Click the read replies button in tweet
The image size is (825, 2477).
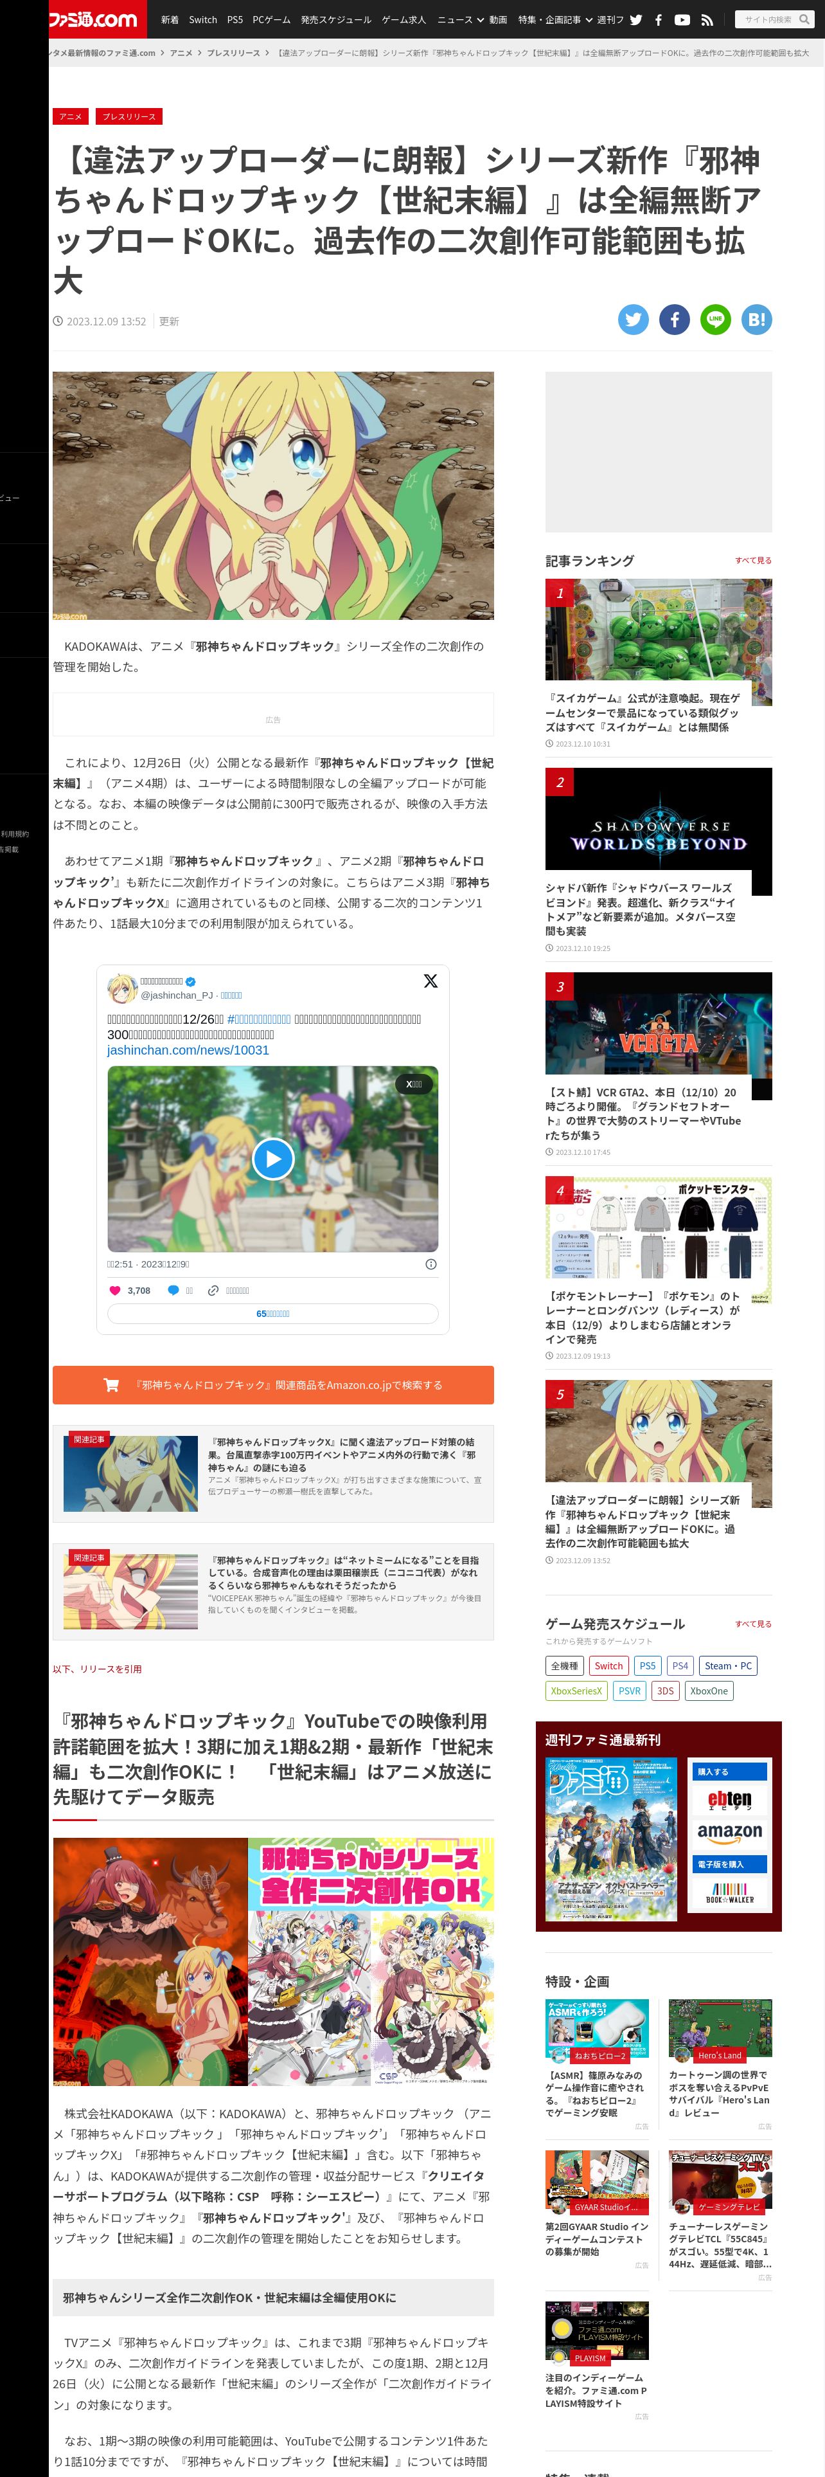273,1314
